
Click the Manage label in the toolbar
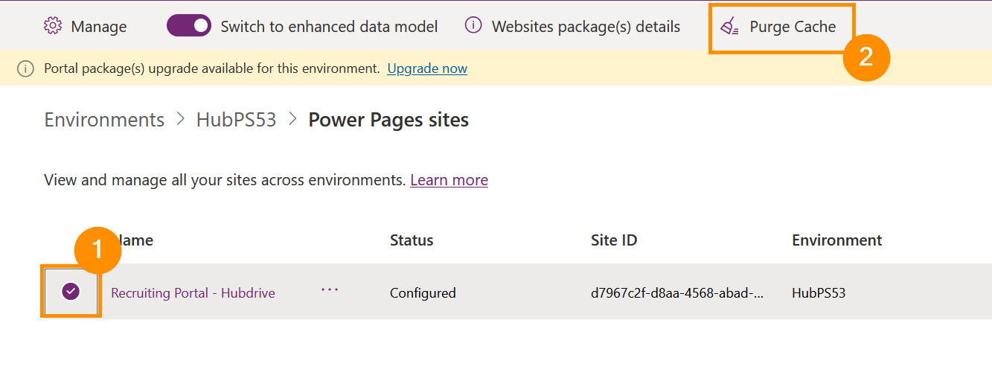click(x=99, y=27)
